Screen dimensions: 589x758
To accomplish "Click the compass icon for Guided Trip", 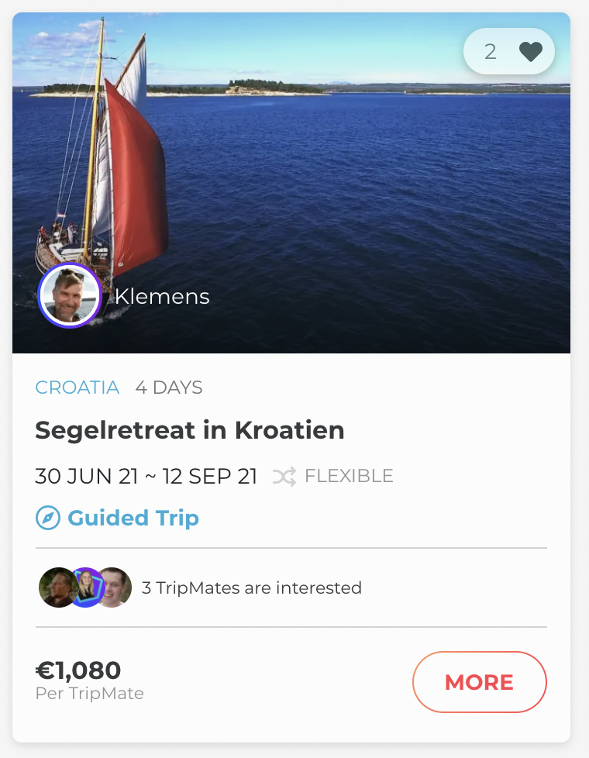I will point(48,519).
